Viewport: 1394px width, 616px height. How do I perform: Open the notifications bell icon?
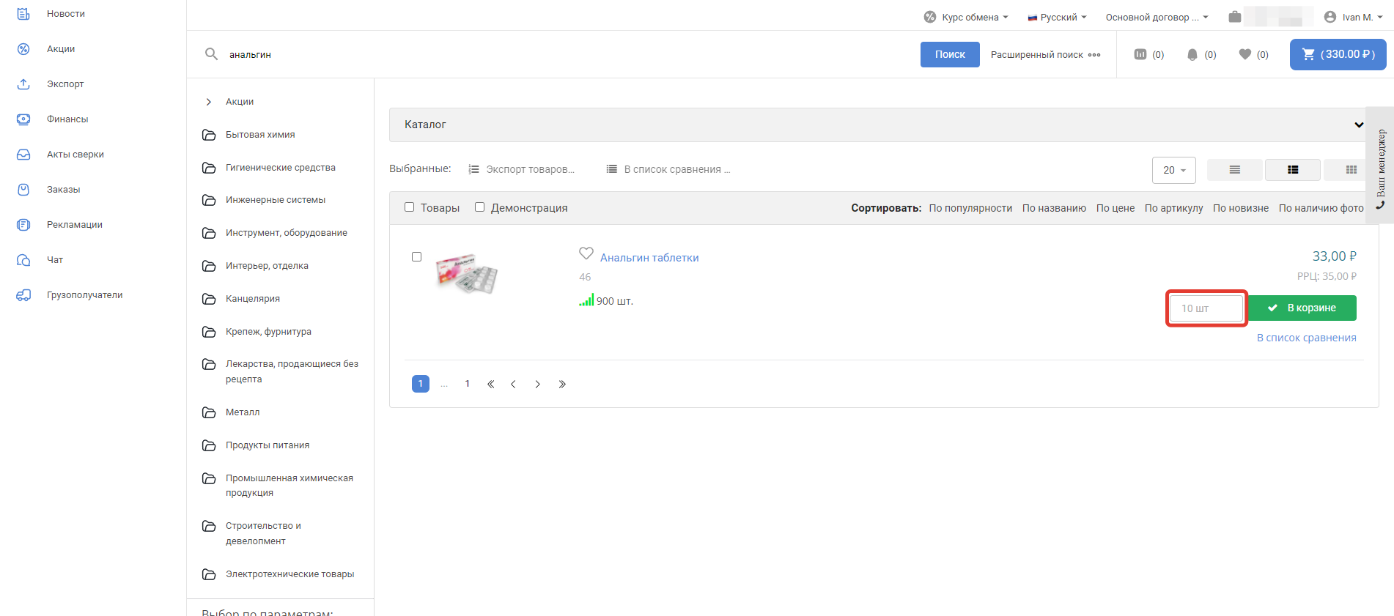[x=1192, y=54]
